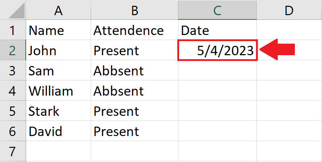The image size is (322, 162).
Task: Select row 5 header
Action: (x=13, y=111)
